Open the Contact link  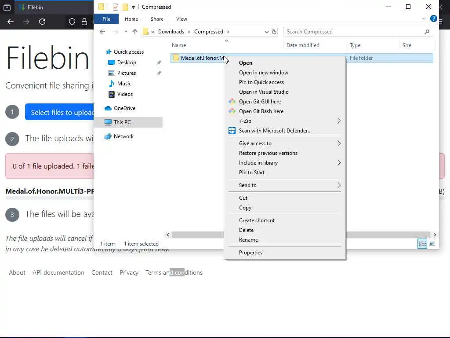point(102,272)
